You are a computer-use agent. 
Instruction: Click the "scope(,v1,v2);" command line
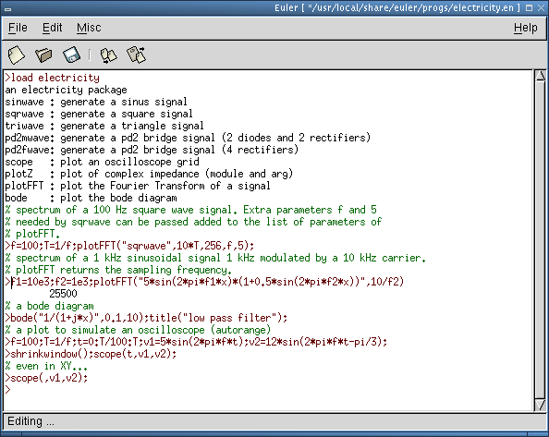click(x=46, y=378)
